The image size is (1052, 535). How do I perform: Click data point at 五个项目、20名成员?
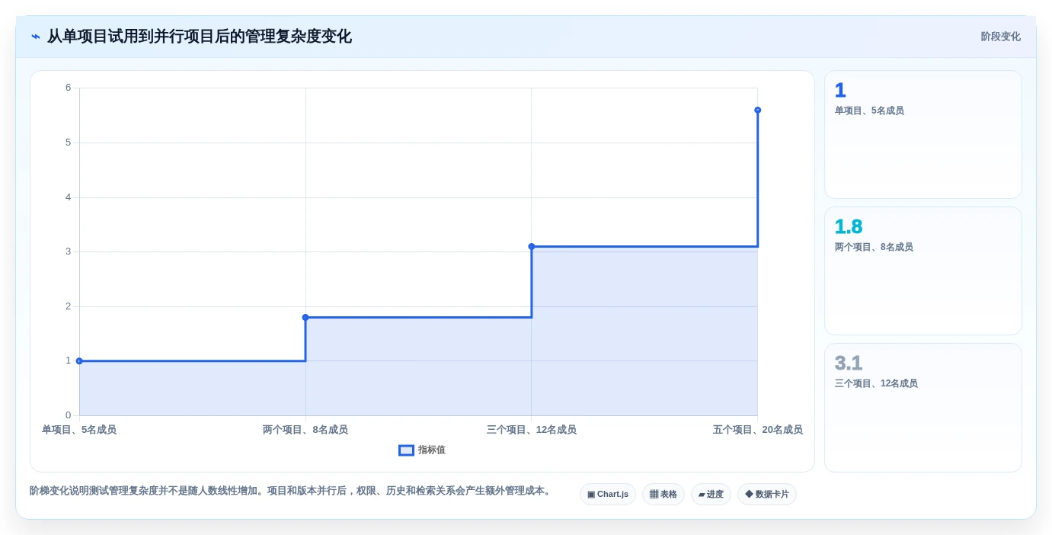coord(758,111)
